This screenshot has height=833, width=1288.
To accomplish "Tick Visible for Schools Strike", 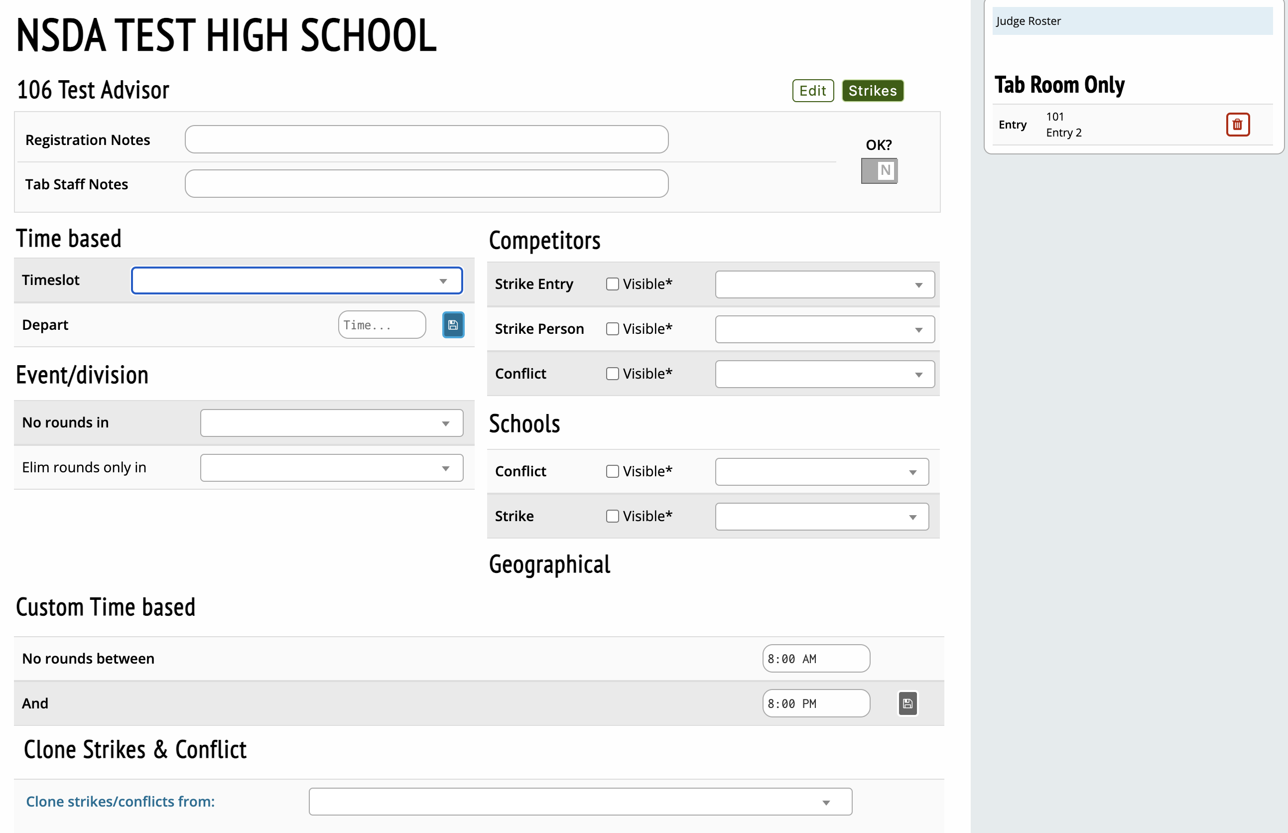I will (612, 516).
